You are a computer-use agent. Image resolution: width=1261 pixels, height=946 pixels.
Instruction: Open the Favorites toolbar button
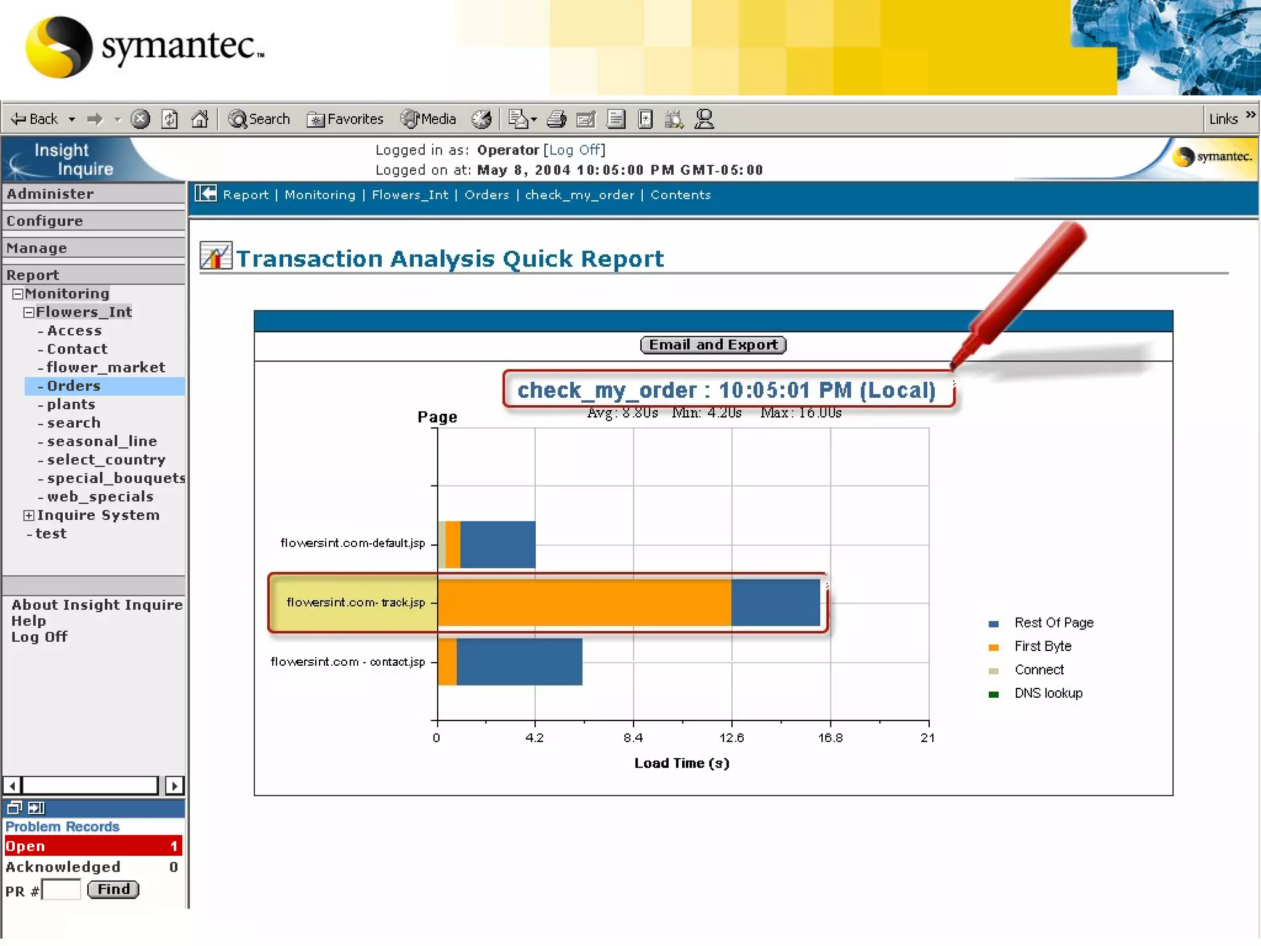click(x=345, y=119)
